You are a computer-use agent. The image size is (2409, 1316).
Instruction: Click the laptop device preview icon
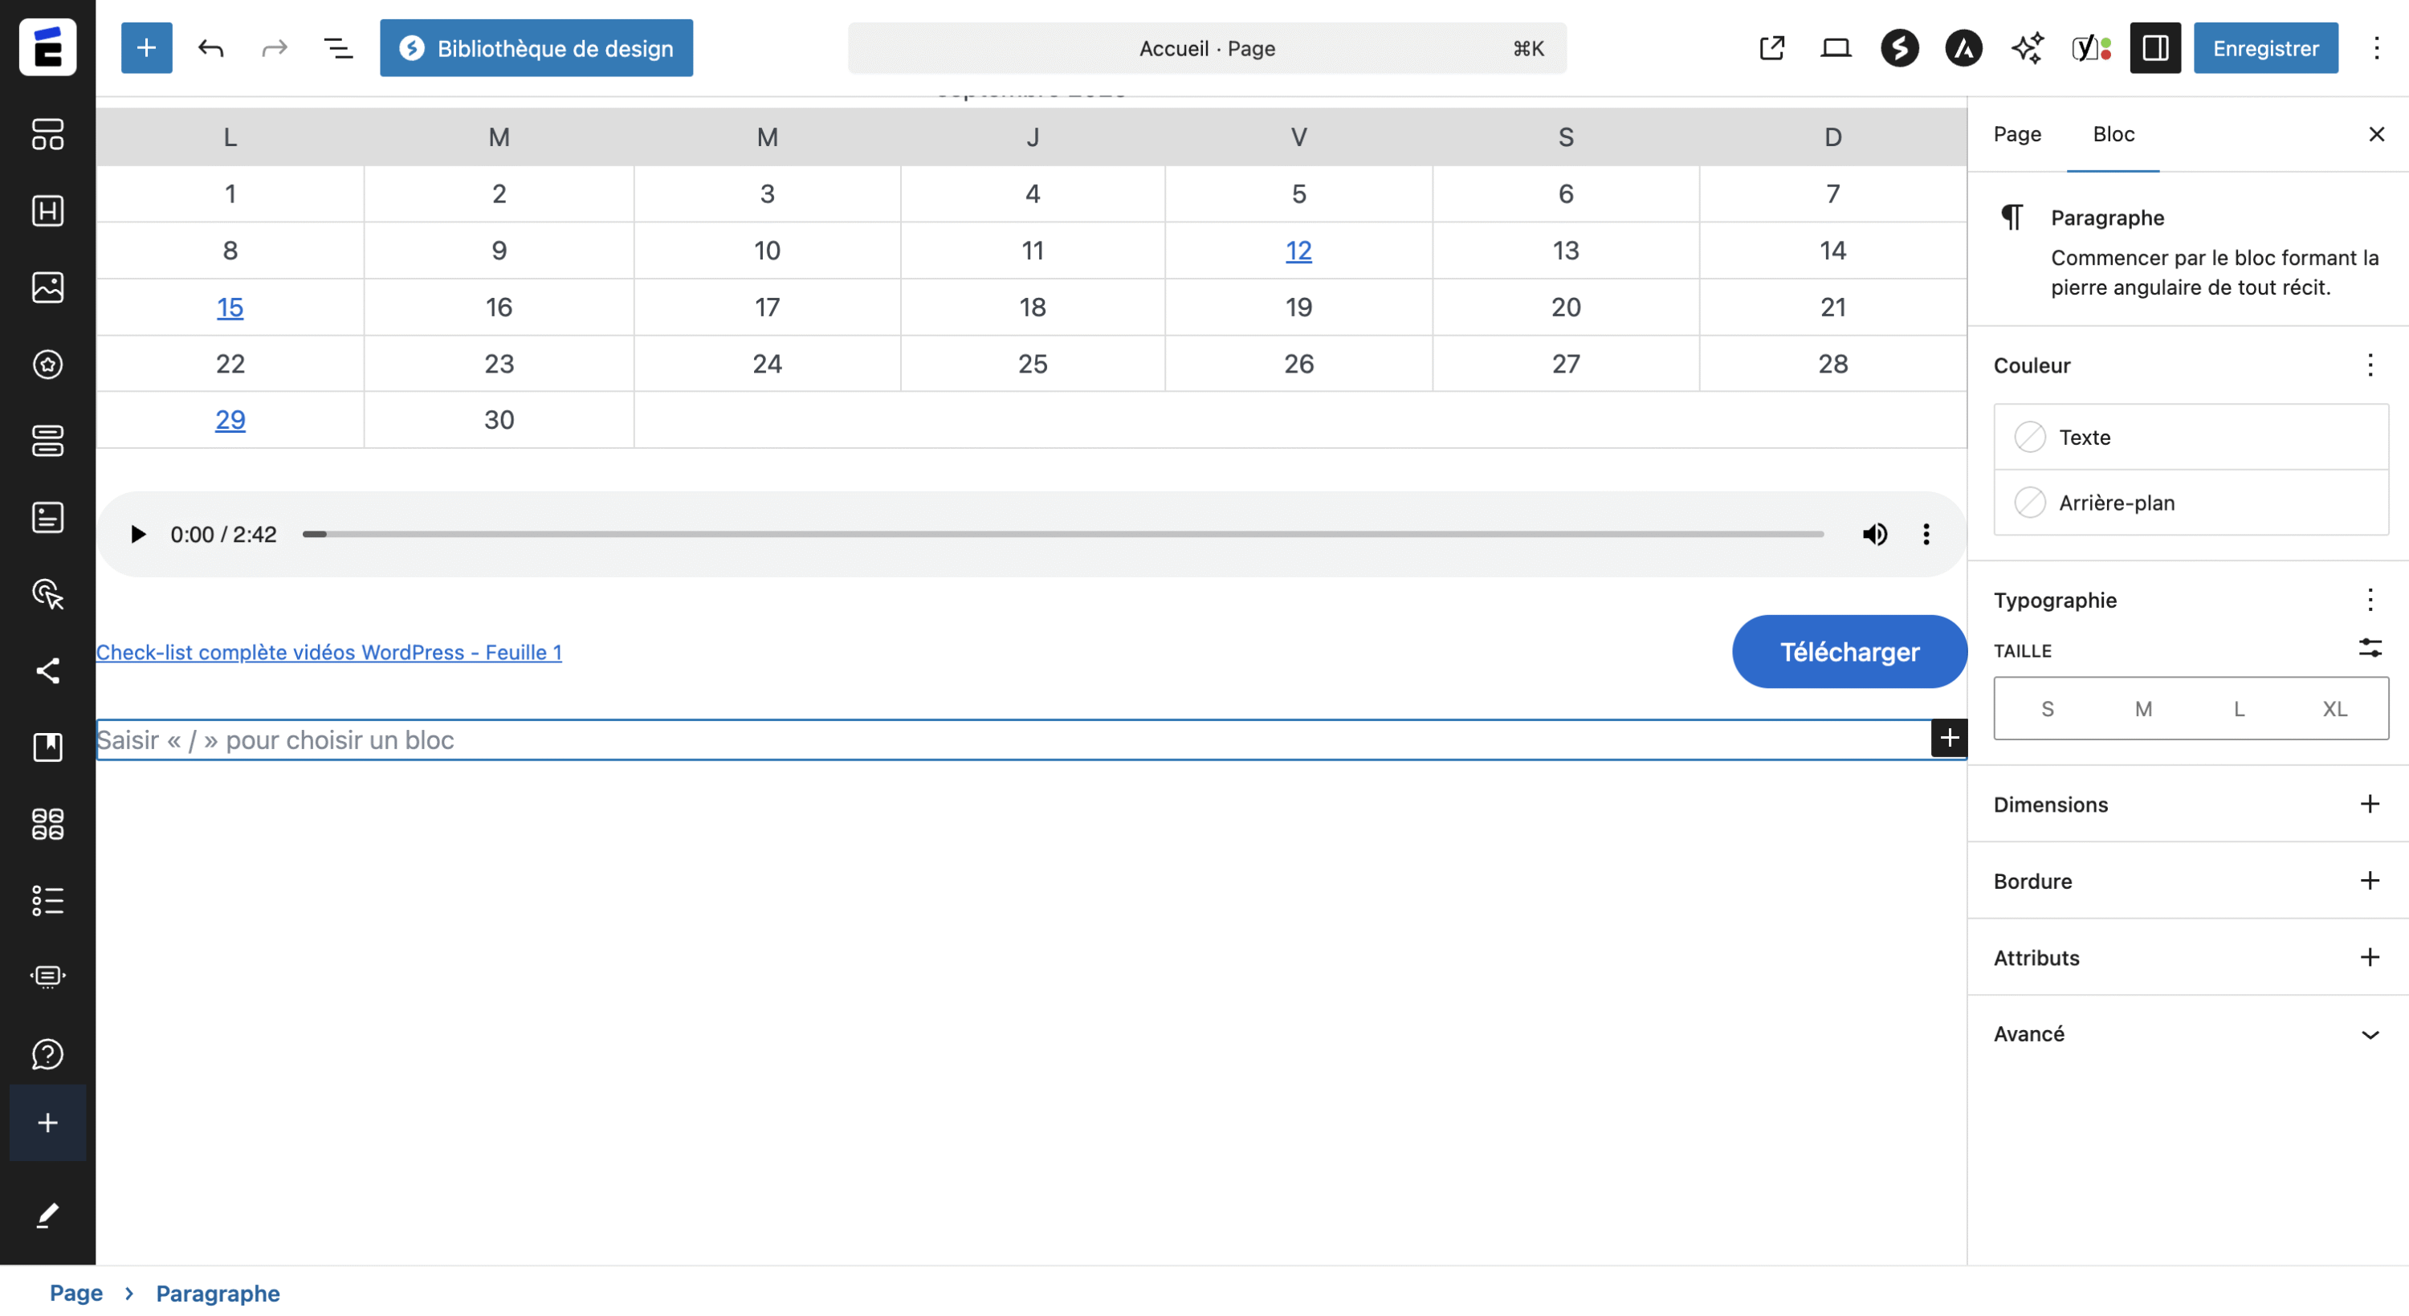(x=1835, y=47)
